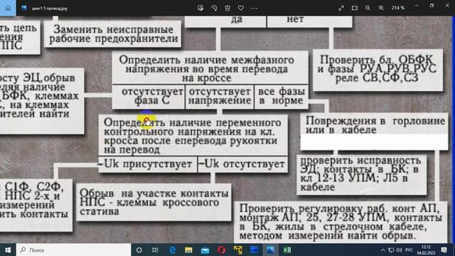Image resolution: width=455 pixels, height=256 pixels.
Task: Open the volume control in the tray
Action: [x=399, y=250]
